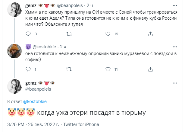Screen dimensions: 185x132
Task: Retweet the first tweet by gemz
Action: (x=69, y=34)
